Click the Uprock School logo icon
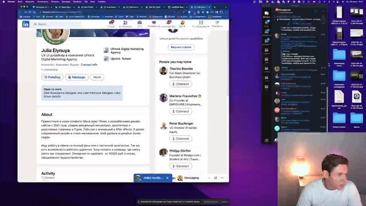 click(x=106, y=58)
